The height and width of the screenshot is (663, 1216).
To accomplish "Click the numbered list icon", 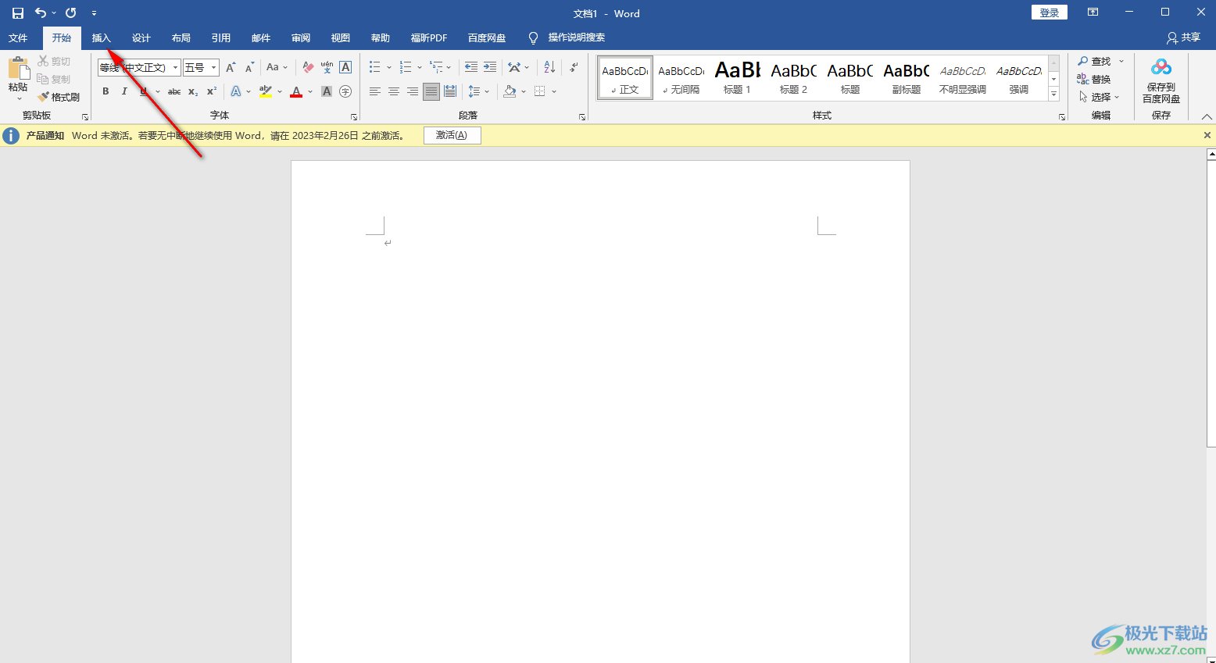I will (406, 67).
